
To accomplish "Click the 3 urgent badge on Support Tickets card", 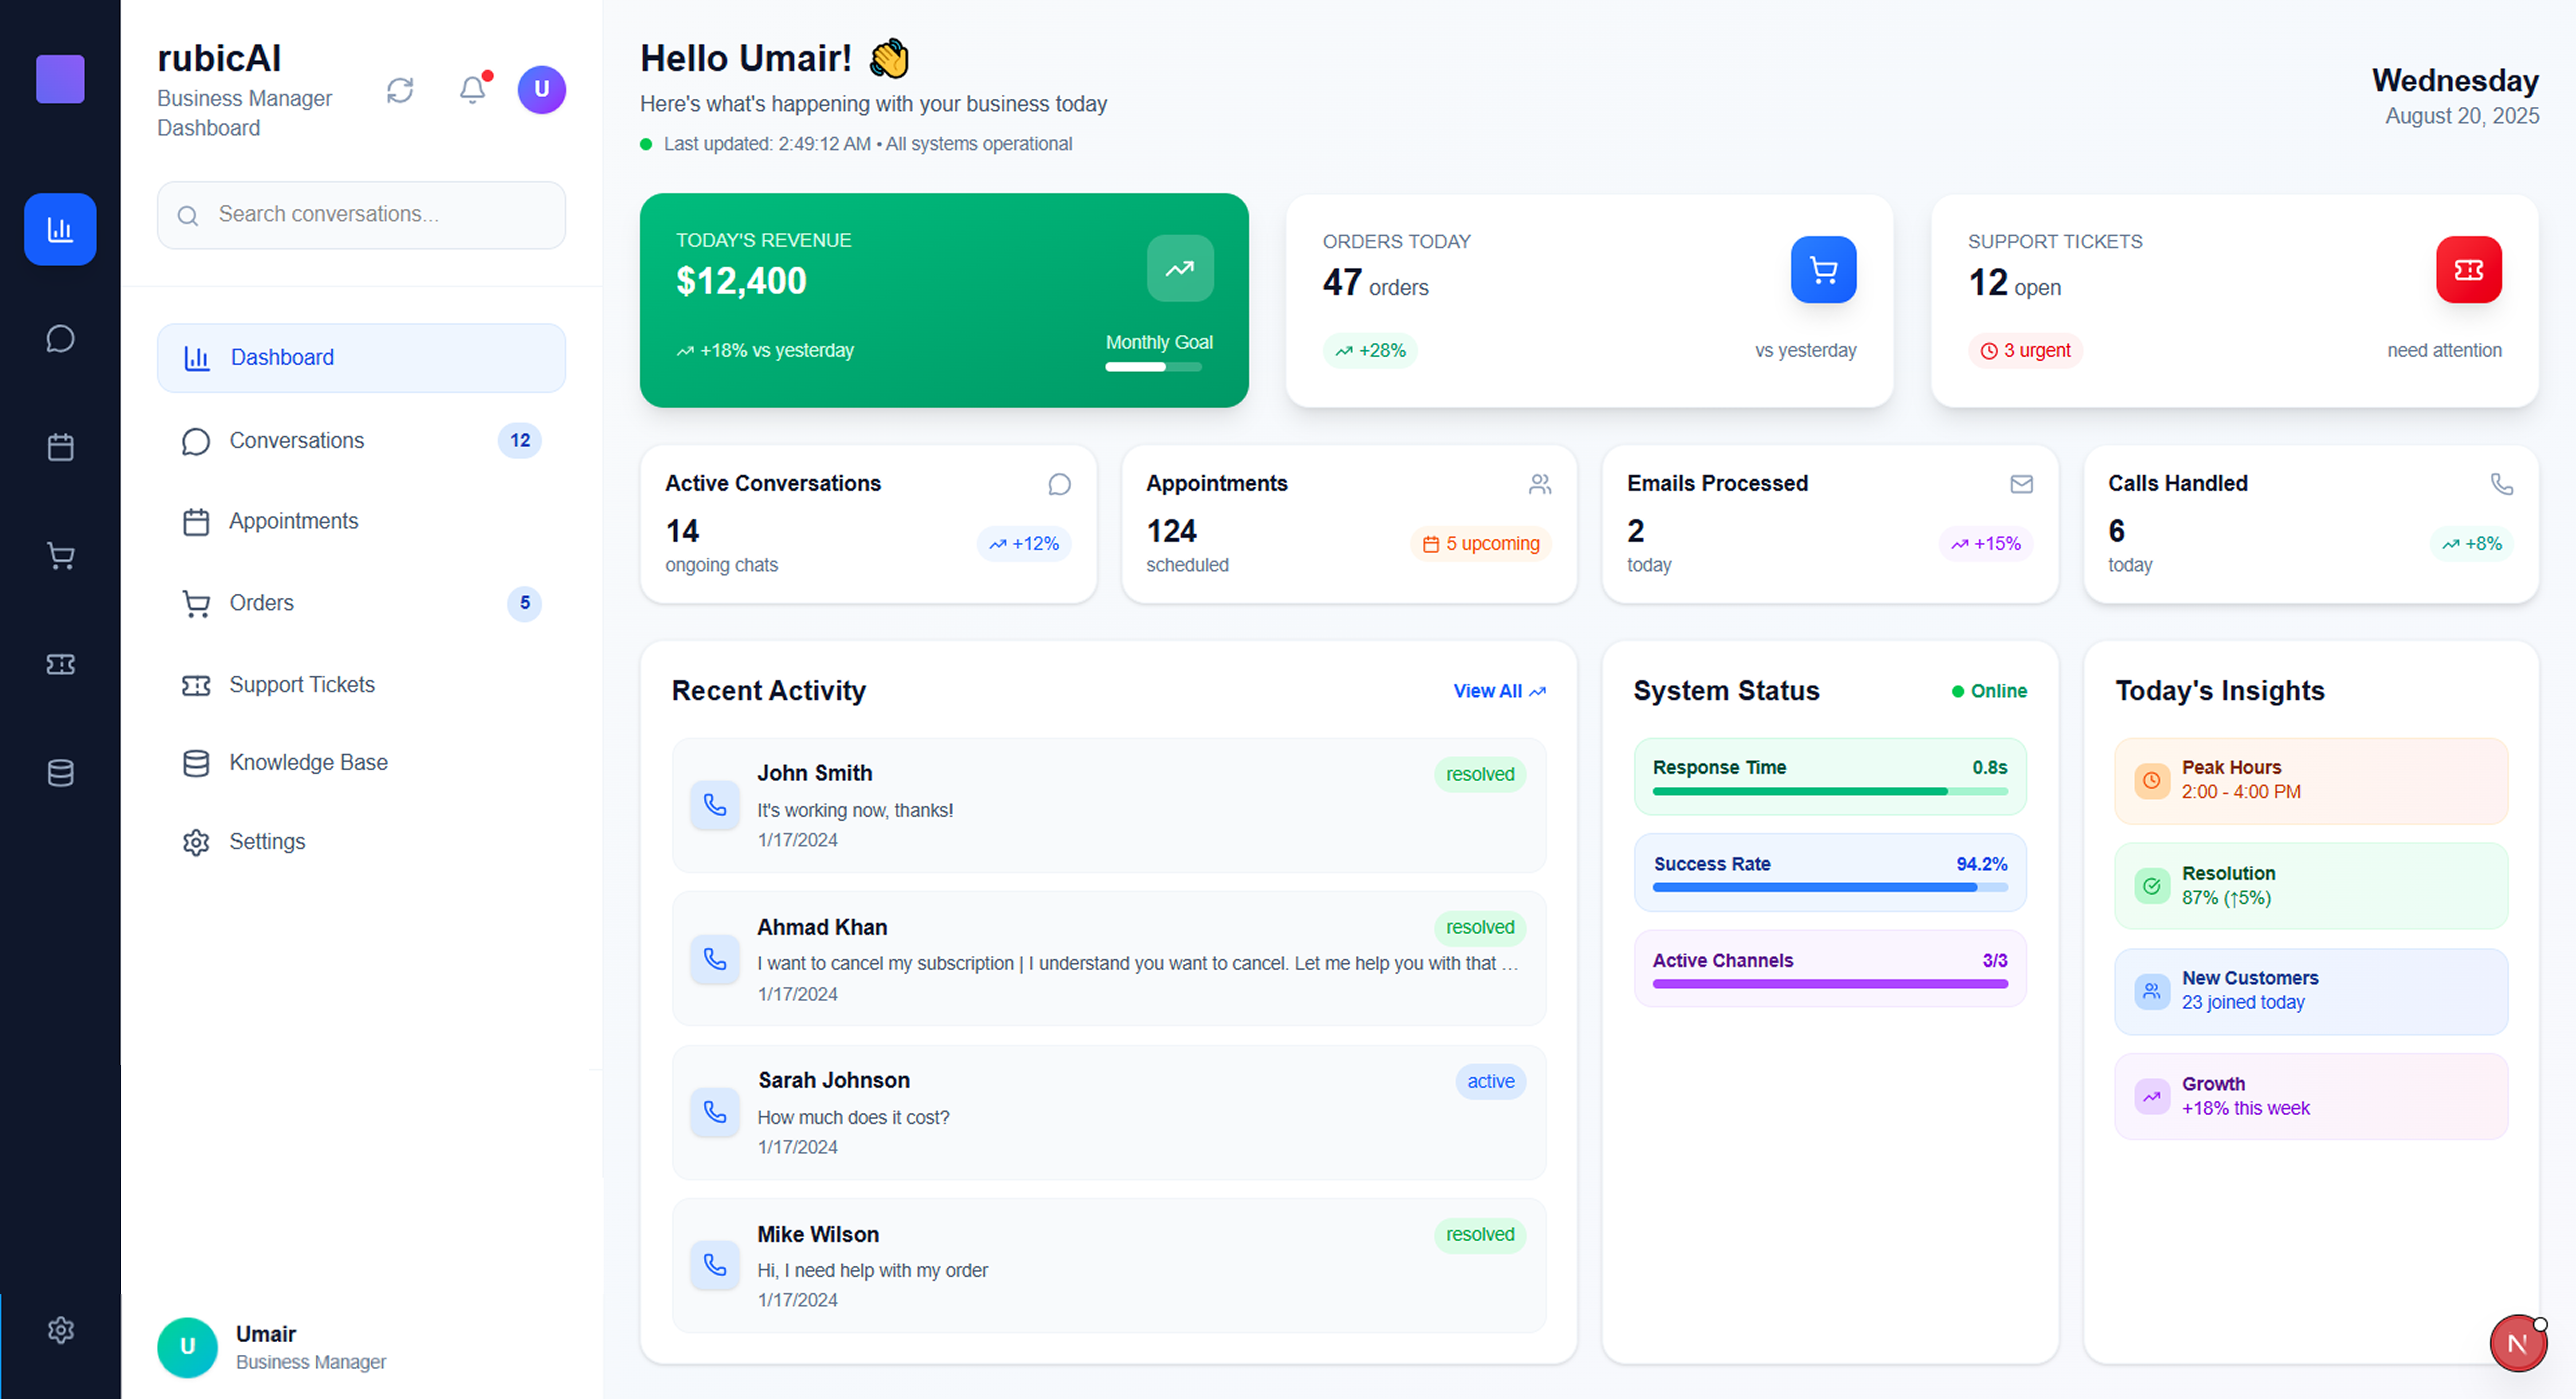I will [x=2025, y=350].
